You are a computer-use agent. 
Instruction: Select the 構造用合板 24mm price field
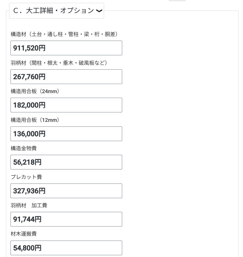[66, 105]
